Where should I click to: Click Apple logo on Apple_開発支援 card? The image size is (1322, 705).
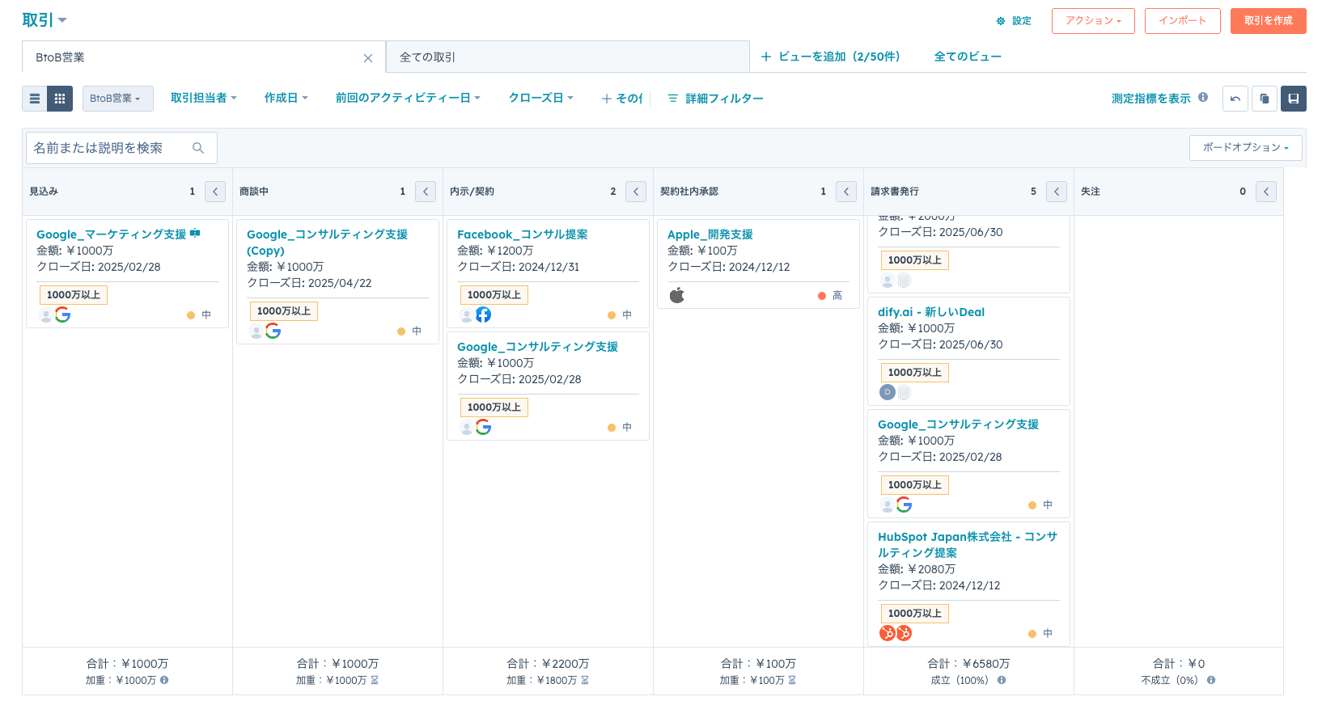click(x=677, y=295)
